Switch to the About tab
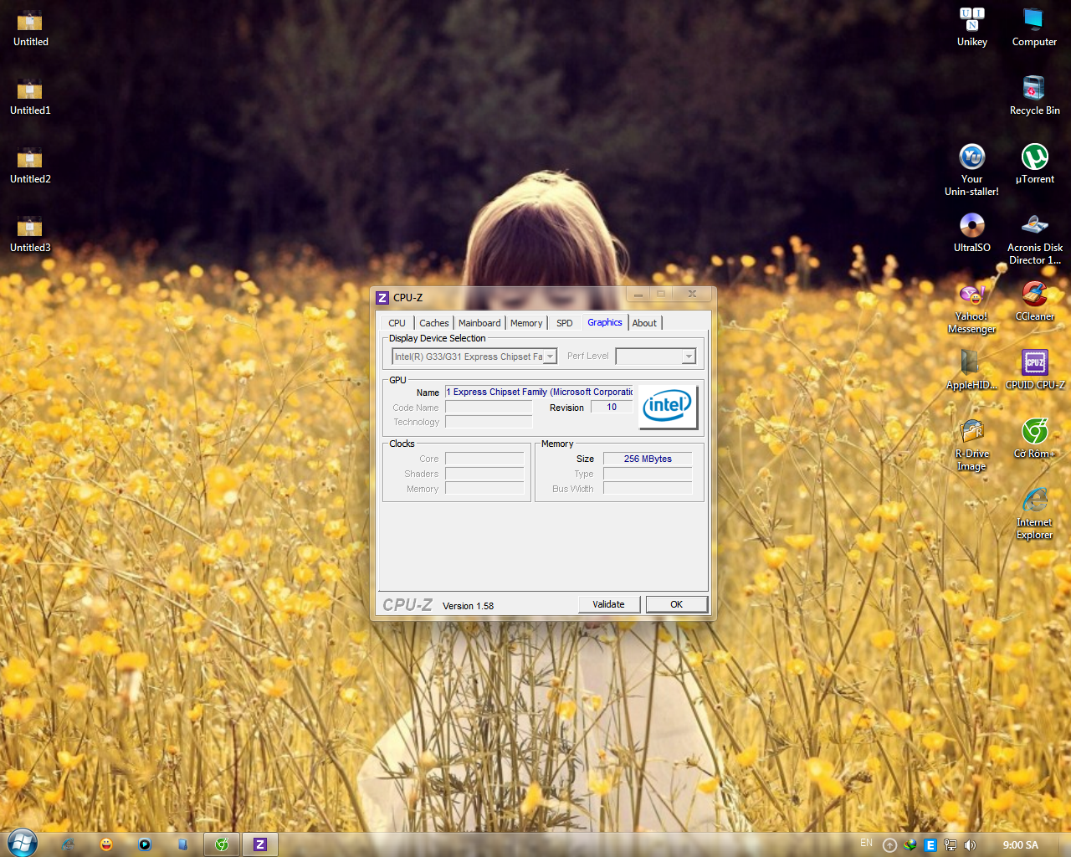 click(644, 323)
